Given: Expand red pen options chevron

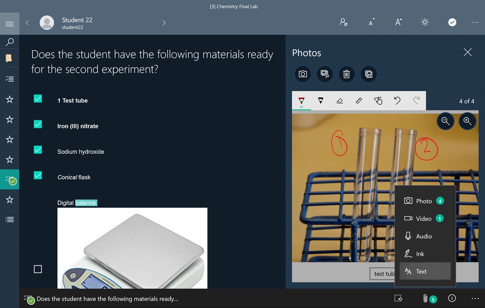Looking at the screenshot, I should click(x=301, y=107).
